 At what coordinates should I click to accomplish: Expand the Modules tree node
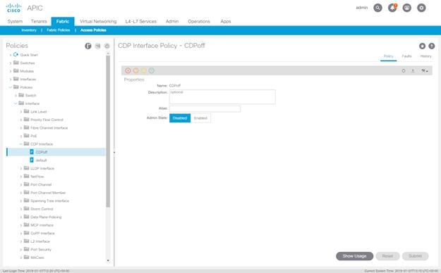pos(11,71)
